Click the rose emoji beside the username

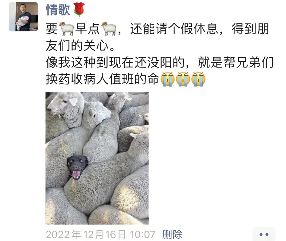pyautogui.click(x=79, y=10)
